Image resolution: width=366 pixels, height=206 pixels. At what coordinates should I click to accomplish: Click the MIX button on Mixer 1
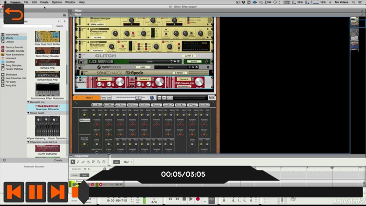(212, 98)
